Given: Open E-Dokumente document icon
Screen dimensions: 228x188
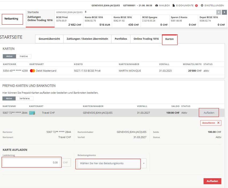Looking at the screenshot, I should coord(174,5).
